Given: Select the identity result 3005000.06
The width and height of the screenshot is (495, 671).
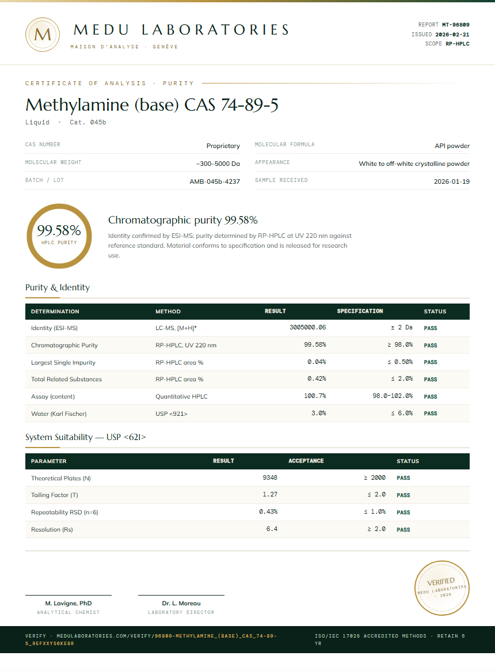Looking at the screenshot, I should tap(307, 327).
